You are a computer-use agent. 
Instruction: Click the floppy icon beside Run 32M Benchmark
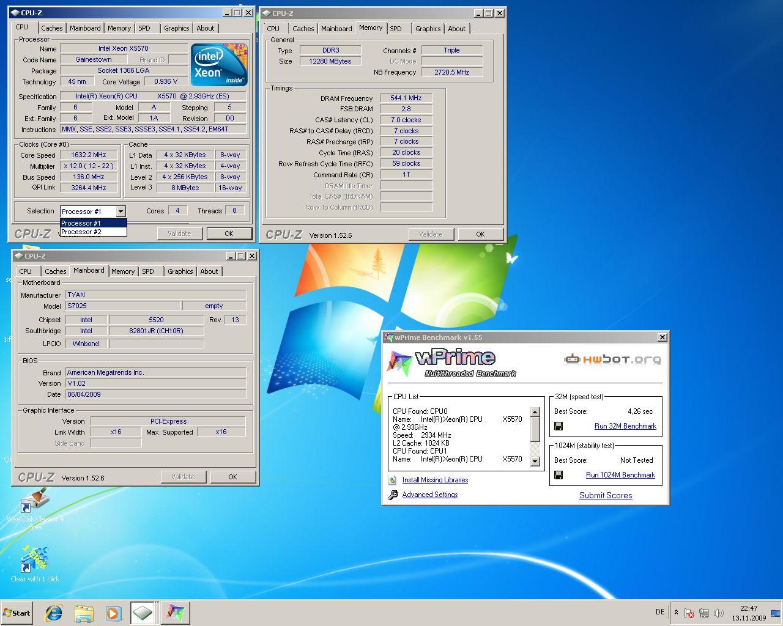[558, 426]
